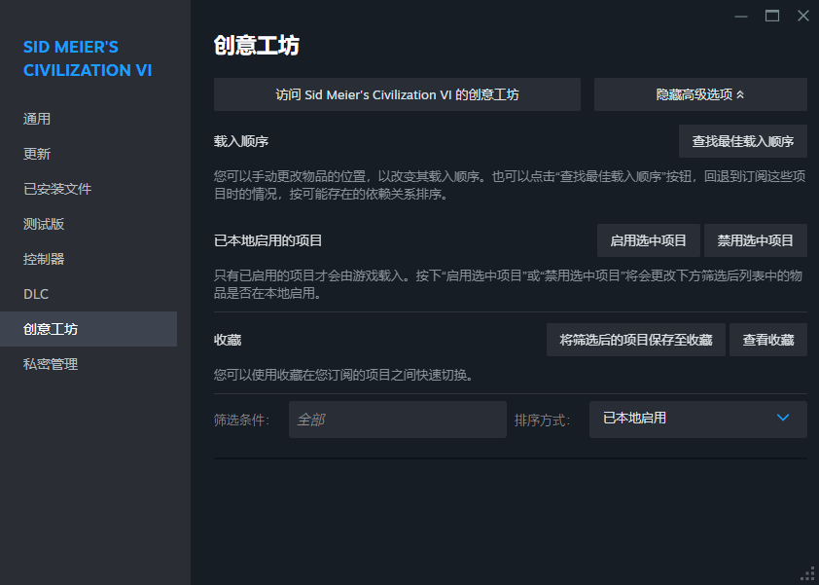Collapse advanced options with 隐藏高级选项

tap(700, 94)
